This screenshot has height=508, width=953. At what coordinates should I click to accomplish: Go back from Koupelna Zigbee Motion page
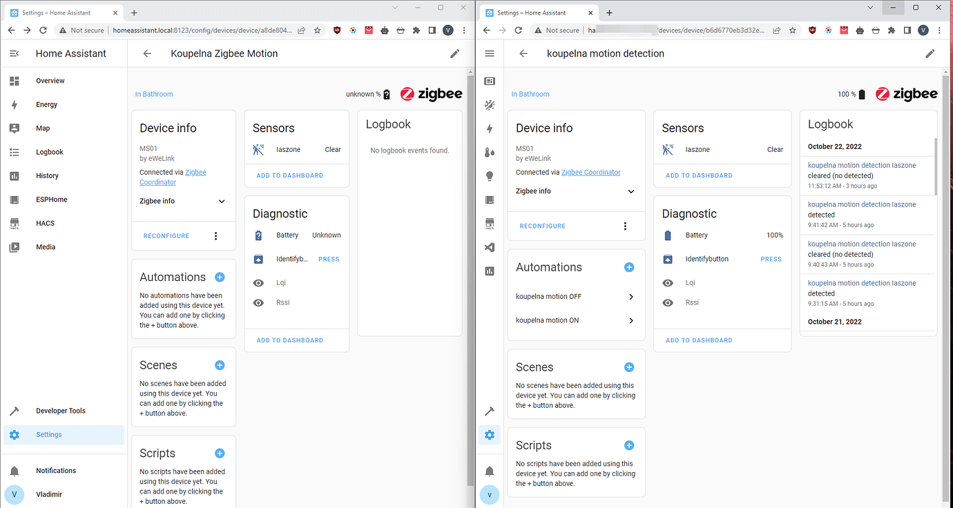(147, 53)
